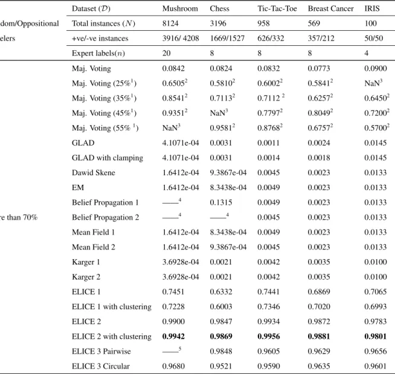
Task: Select the Belief Propagation 1 row label
Action: coord(105,202)
